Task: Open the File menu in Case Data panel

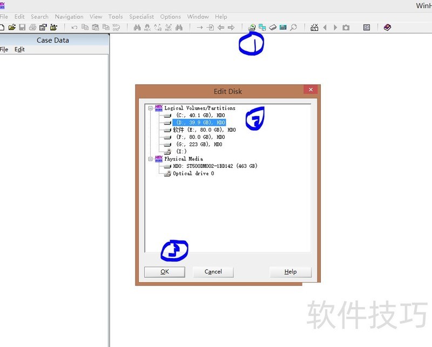Action: [x=5, y=49]
